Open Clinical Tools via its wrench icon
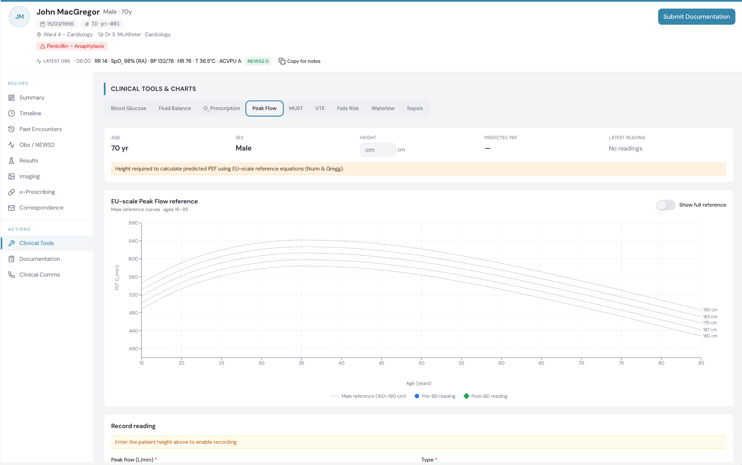Viewport: 742px width, 465px height. click(x=12, y=243)
